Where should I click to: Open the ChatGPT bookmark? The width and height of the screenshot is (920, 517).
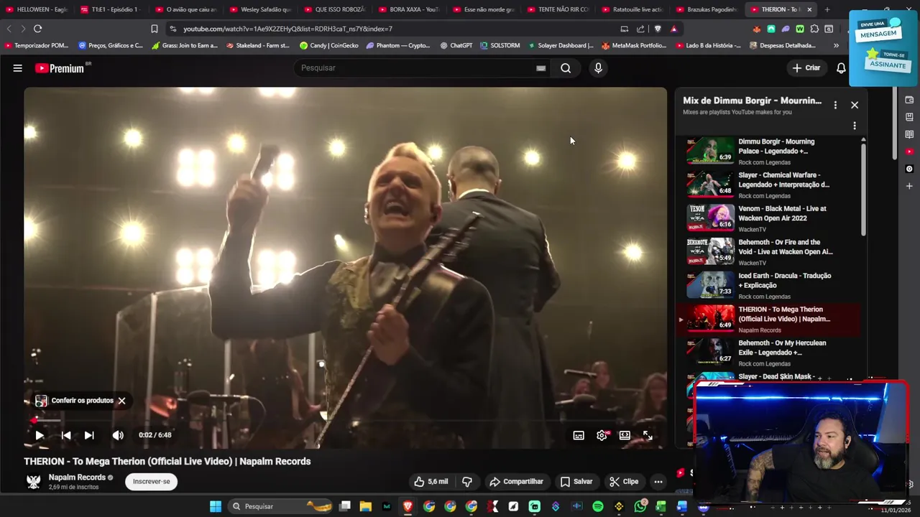456,45
